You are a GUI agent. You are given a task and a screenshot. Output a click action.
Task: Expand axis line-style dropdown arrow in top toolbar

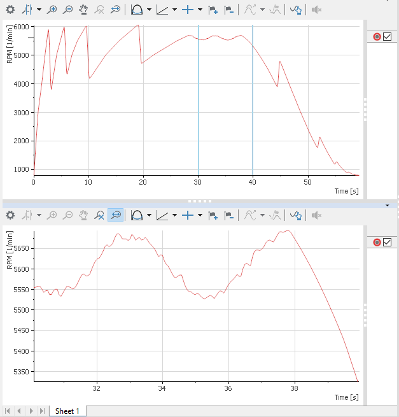(174, 10)
